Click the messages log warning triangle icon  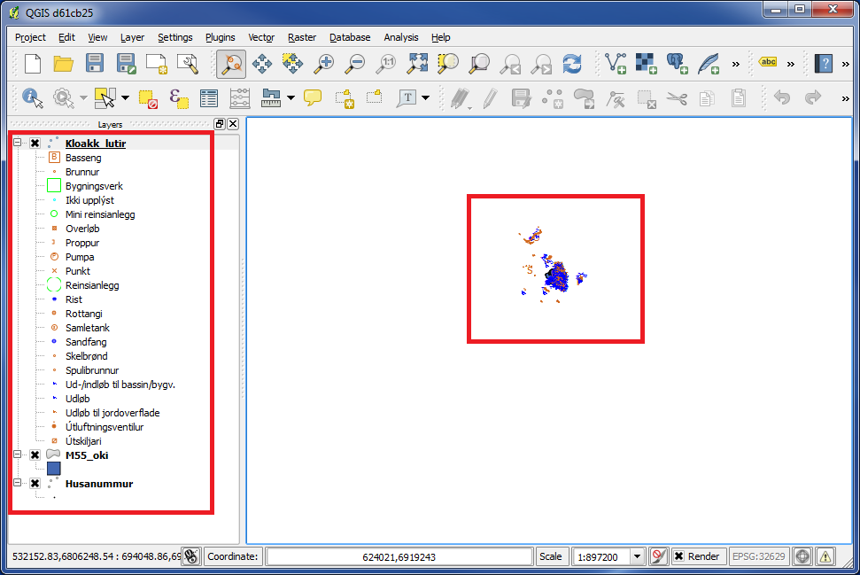tap(825, 556)
